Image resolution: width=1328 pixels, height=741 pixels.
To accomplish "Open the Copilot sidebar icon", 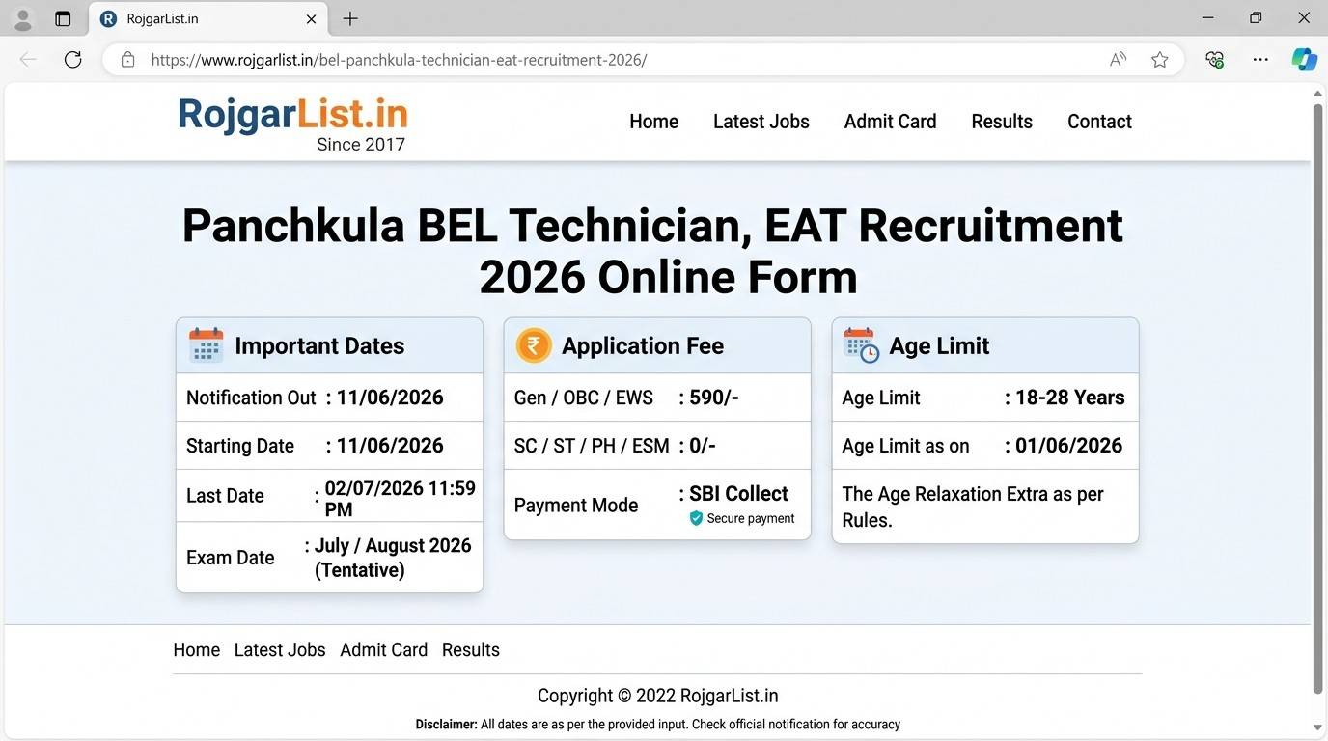I will pos(1305,60).
